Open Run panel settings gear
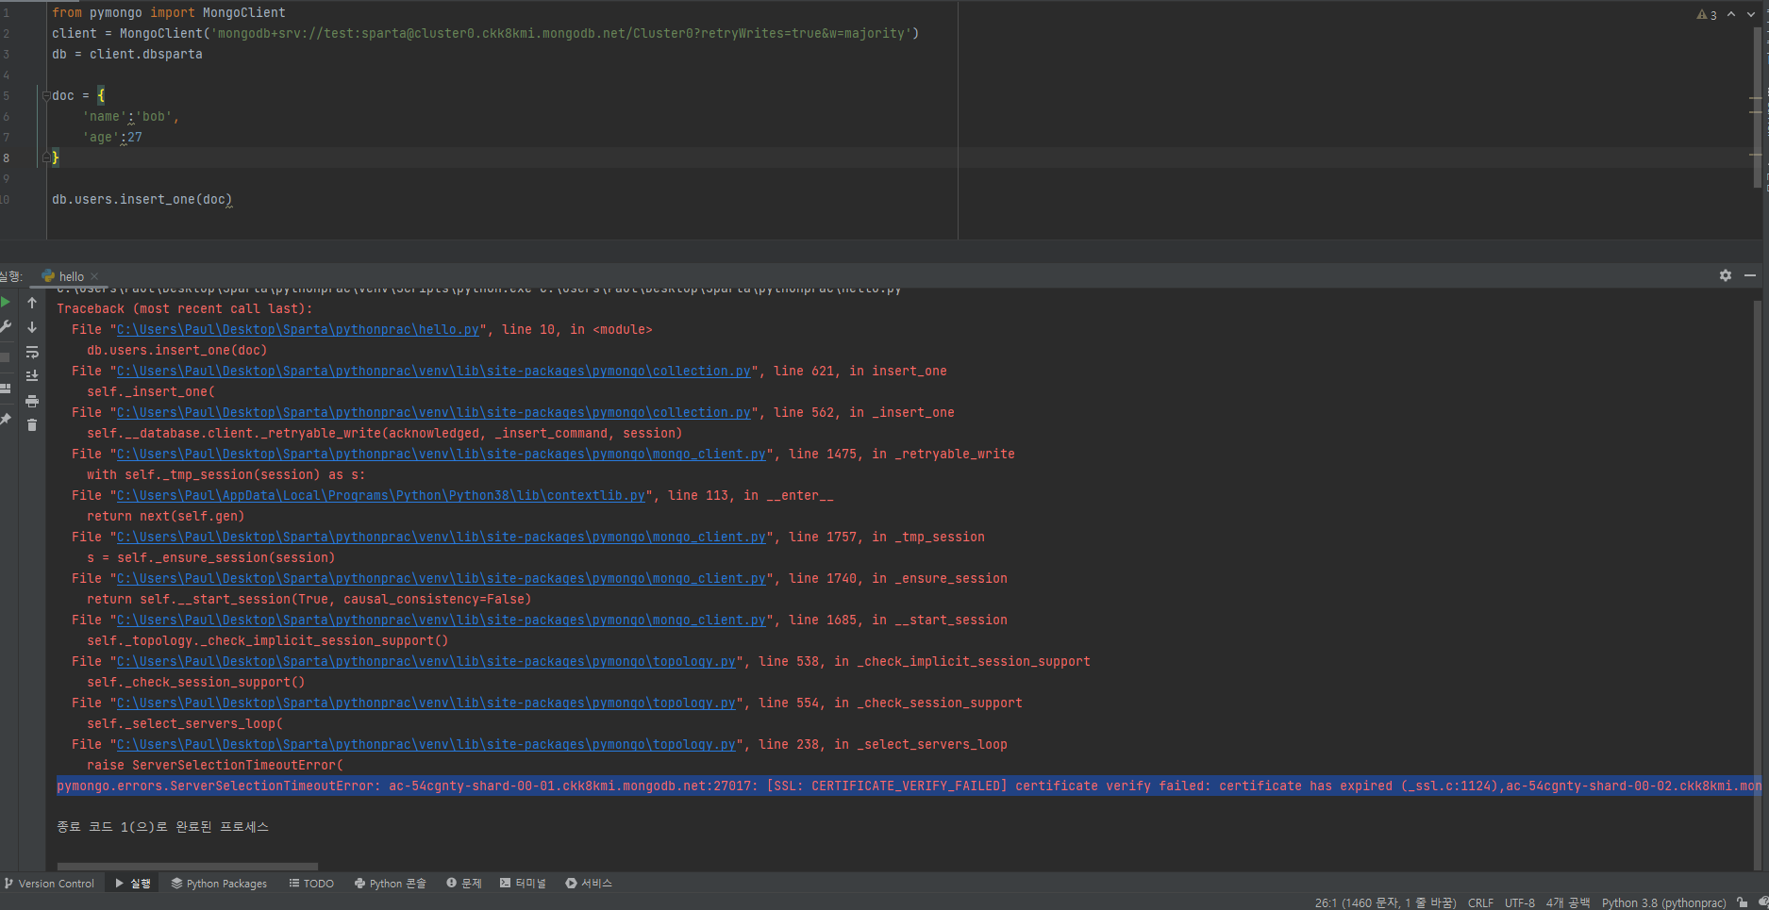1769x910 pixels. pyautogui.click(x=1726, y=275)
